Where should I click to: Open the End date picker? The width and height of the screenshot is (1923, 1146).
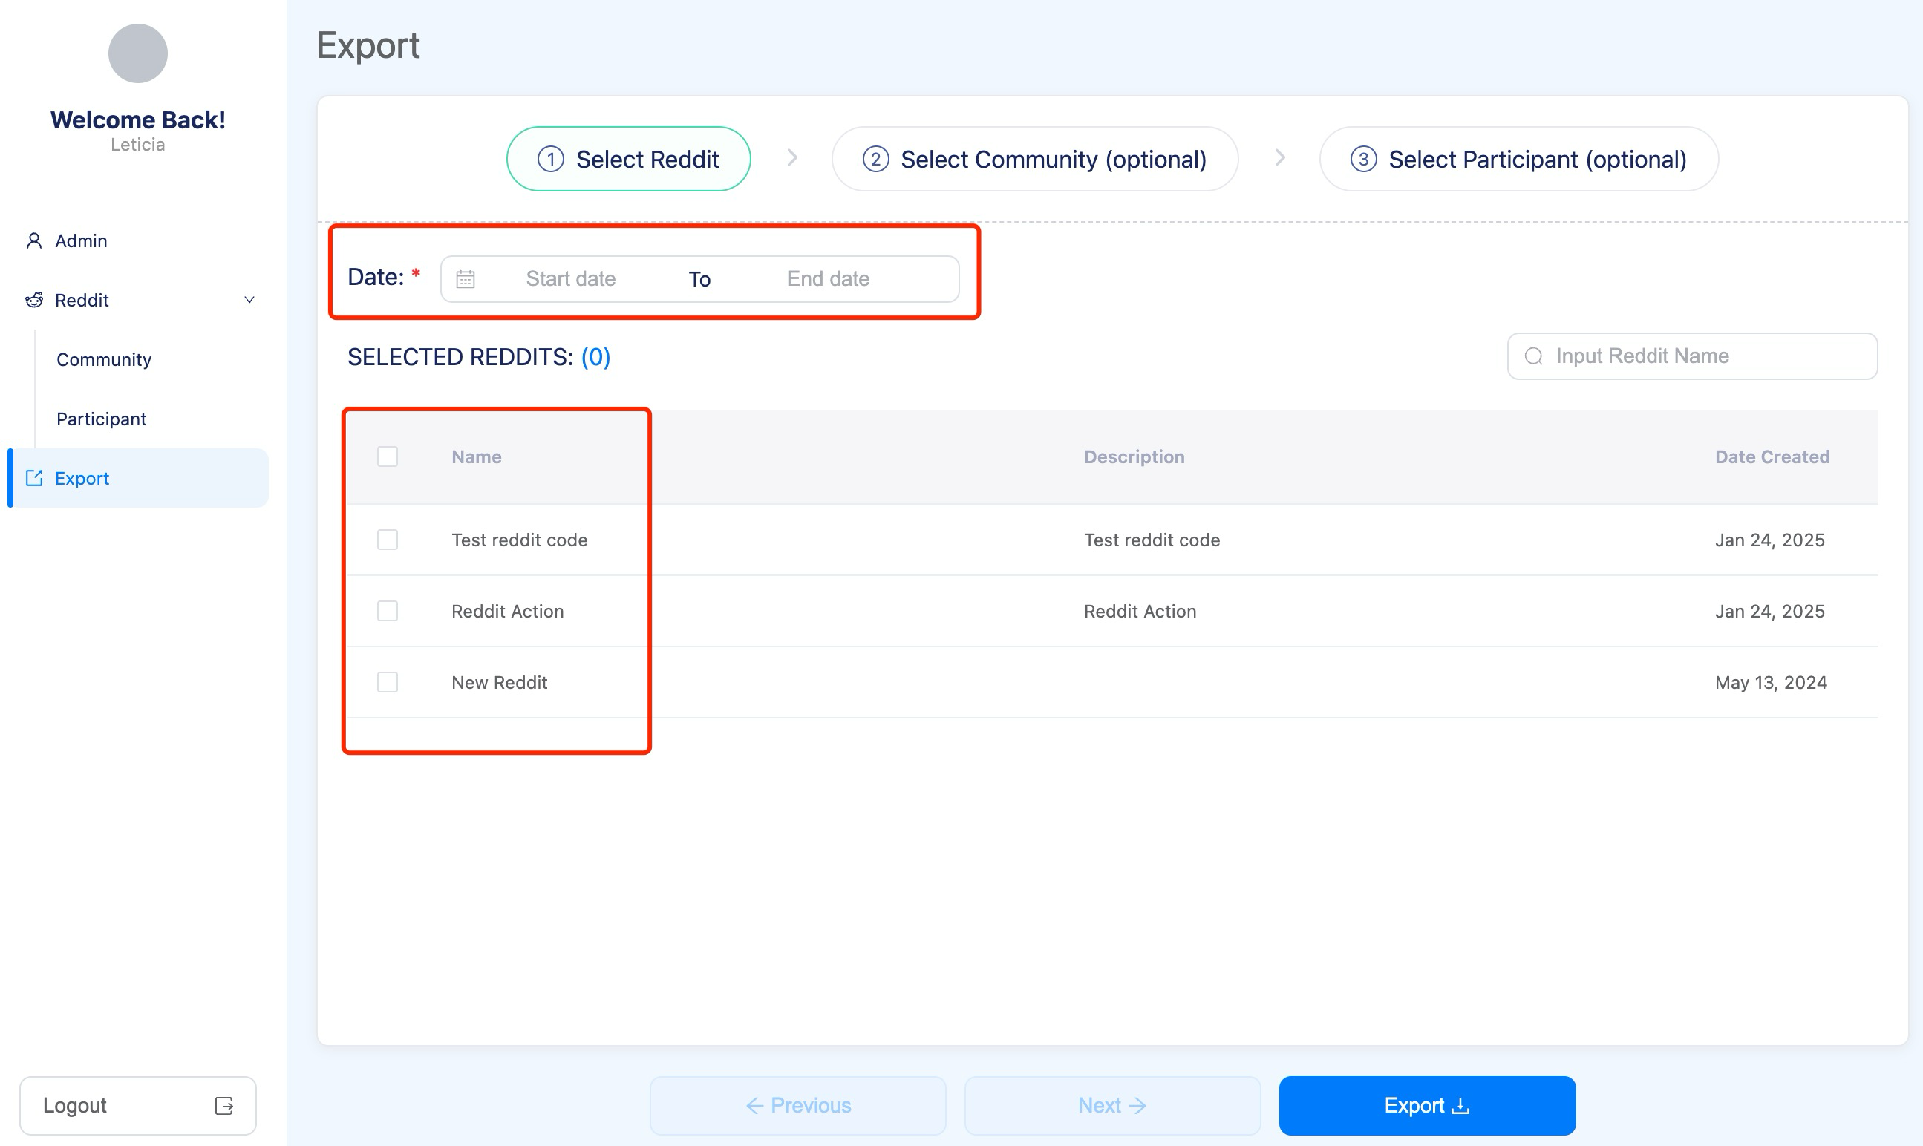[828, 279]
